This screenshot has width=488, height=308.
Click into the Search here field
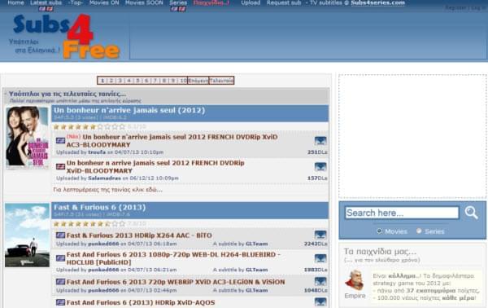coord(402,213)
